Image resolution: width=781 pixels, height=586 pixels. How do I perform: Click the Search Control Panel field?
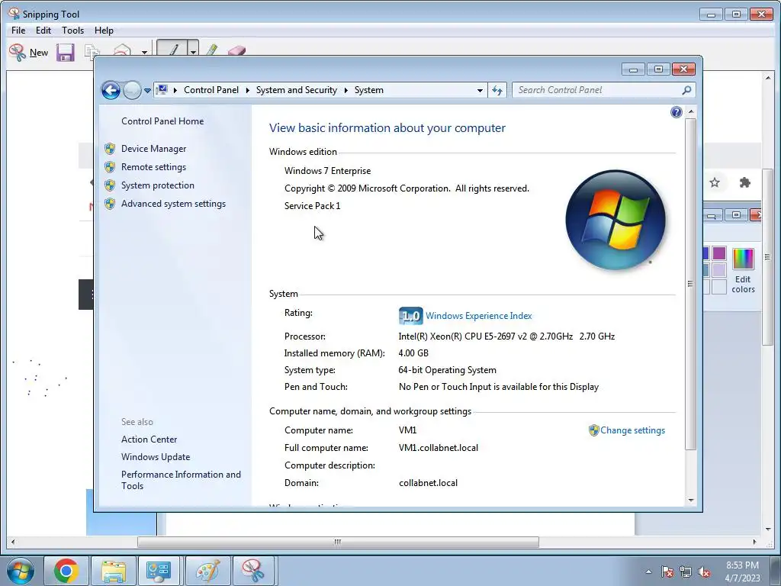tap(596, 90)
